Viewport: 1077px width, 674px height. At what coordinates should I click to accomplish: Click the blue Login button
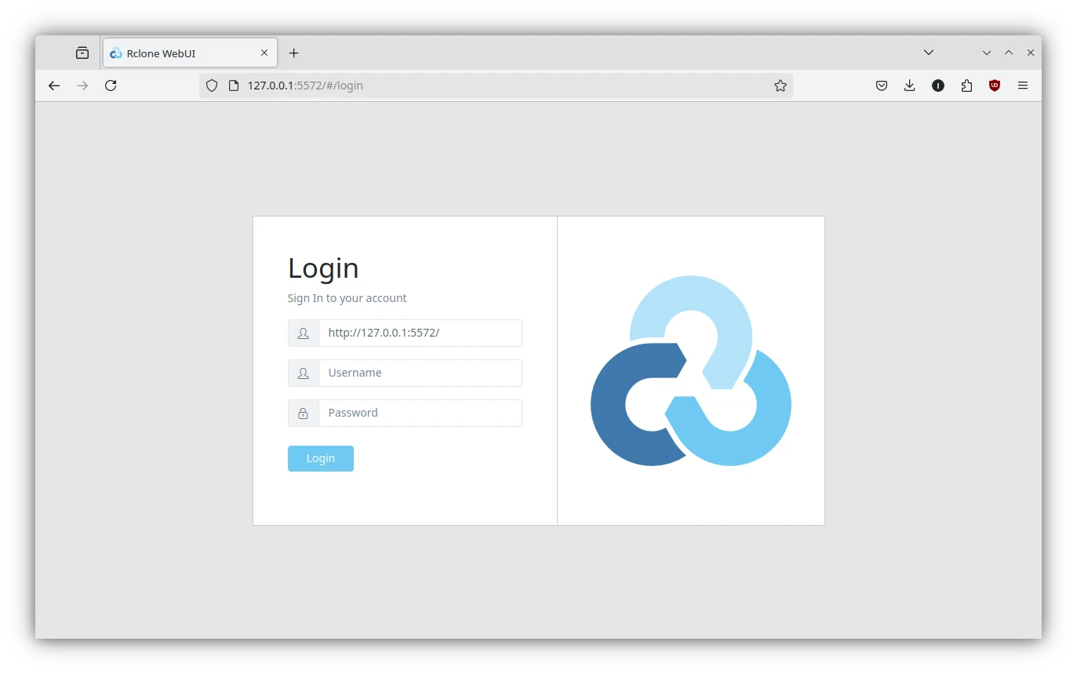click(321, 458)
